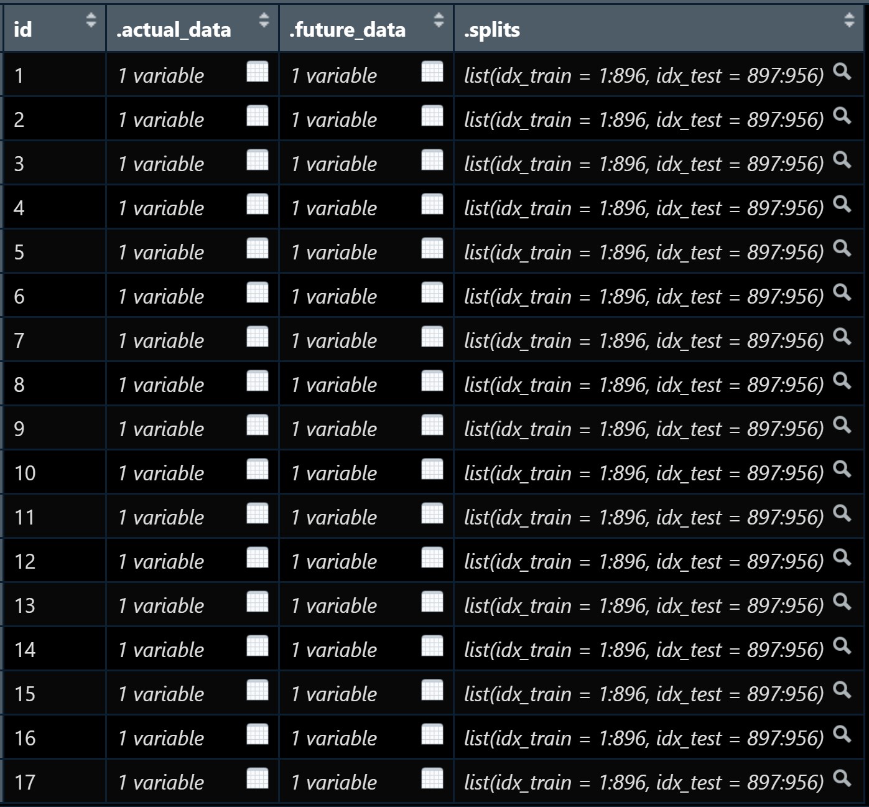This screenshot has height=807, width=869.
Task: Click sort arrows in .future_data header
Action: 439,21
